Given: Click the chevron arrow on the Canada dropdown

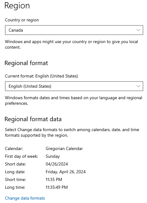Looking at the screenshot, I should click(x=138, y=30).
